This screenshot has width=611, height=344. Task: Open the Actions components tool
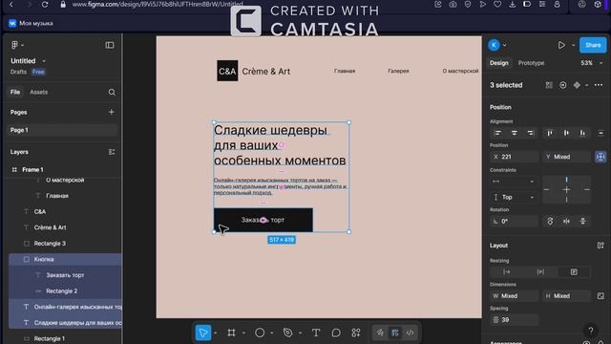[356, 333]
